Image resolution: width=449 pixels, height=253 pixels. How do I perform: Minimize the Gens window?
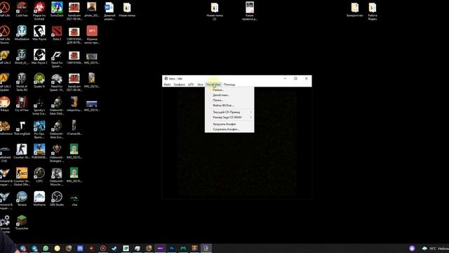tap(285, 78)
